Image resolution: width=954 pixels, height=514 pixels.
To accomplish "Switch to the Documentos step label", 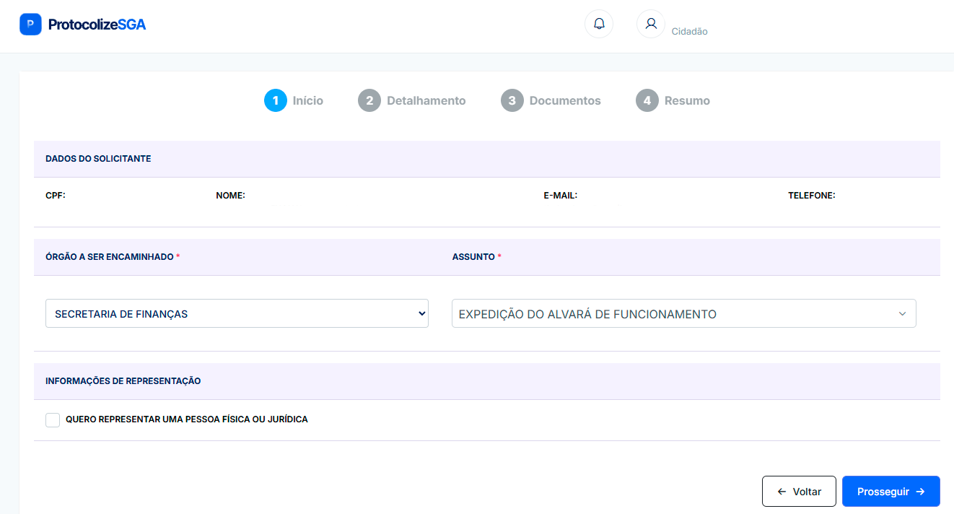I will pyautogui.click(x=565, y=101).
